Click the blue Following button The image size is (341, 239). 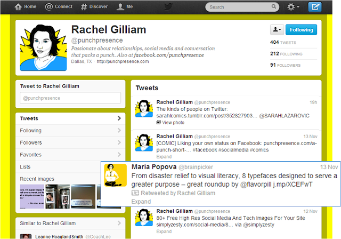pos(301,29)
